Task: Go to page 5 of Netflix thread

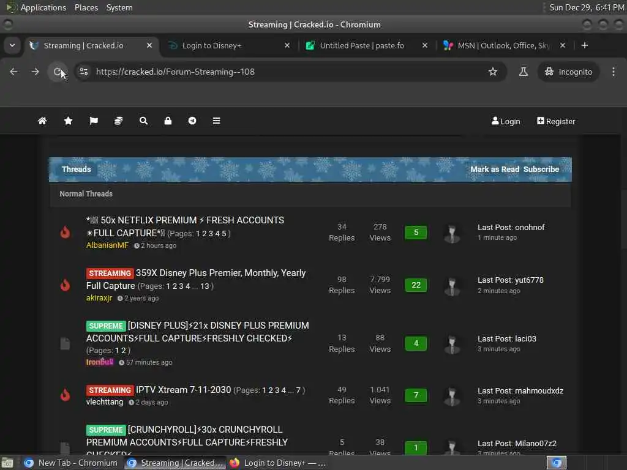Action: (x=224, y=233)
